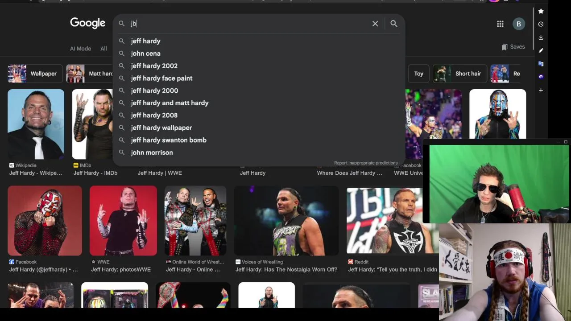
Task: Filter images by Short hair chip
Action: tap(459, 74)
